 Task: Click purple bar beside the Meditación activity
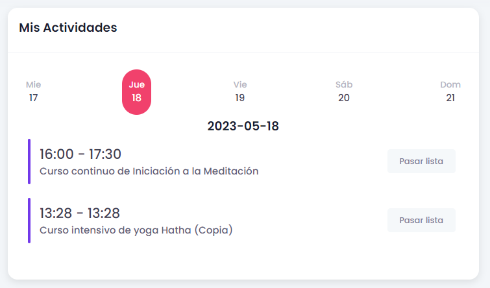(x=29, y=162)
